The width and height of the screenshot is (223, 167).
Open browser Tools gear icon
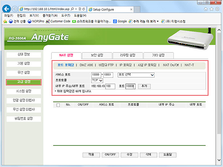217,9
